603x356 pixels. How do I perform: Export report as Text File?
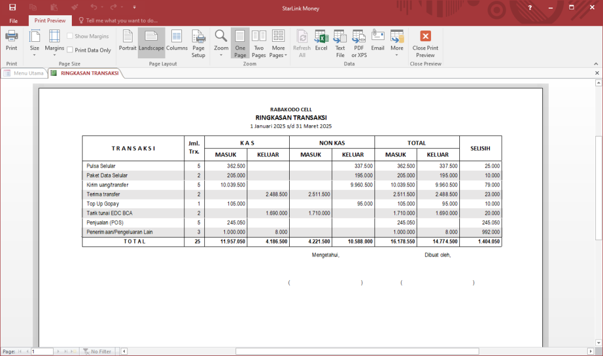(340, 44)
